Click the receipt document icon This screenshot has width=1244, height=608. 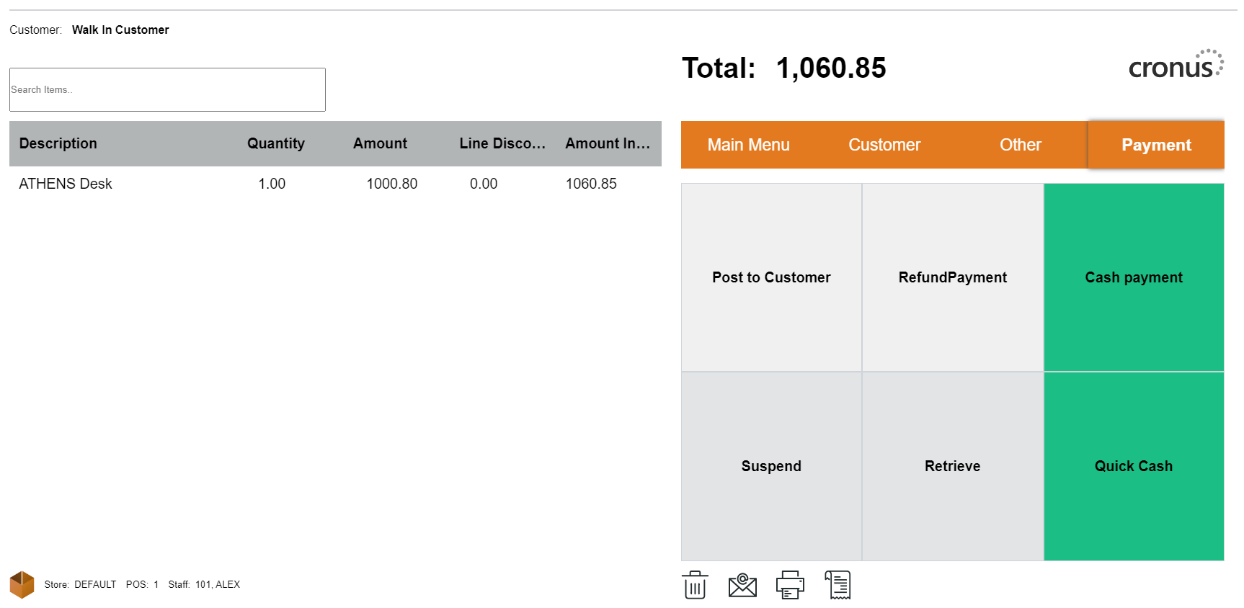pos(838,585)
